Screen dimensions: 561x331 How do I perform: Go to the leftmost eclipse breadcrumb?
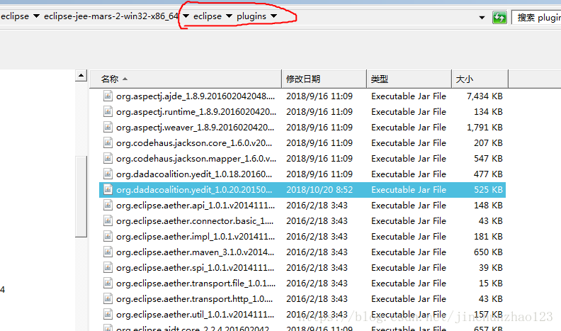(15, 16)
